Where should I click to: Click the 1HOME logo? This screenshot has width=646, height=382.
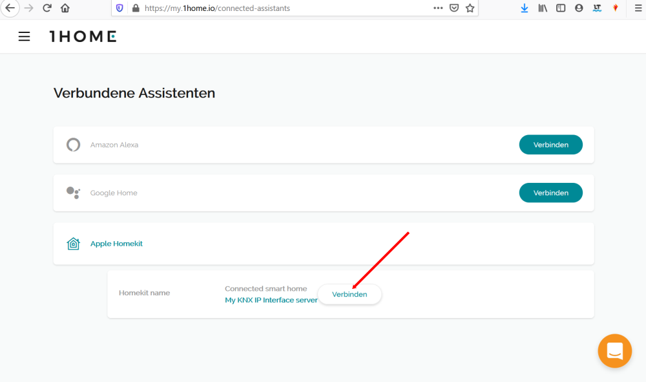pos(83,37)
